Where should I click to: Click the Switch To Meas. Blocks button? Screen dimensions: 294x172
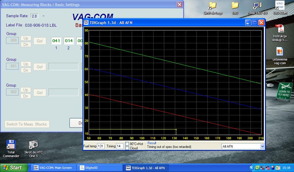[27, 124]
